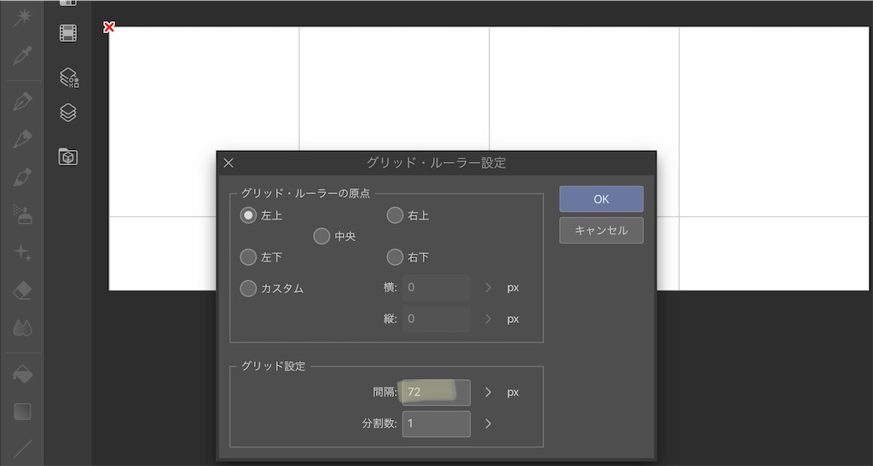
Task: Open the Layer property panel icon
Action: [x=68, y=78]
